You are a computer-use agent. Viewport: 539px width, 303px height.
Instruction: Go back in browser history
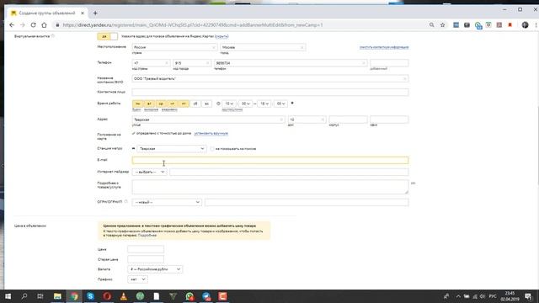(x=12, y=25)
